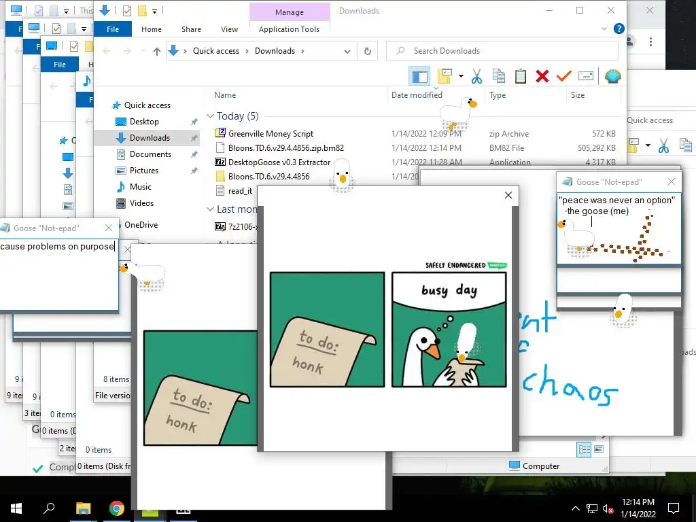Click the taskbar Search magnifier
This screenshot has width=696, height=522.
point(49,508)
